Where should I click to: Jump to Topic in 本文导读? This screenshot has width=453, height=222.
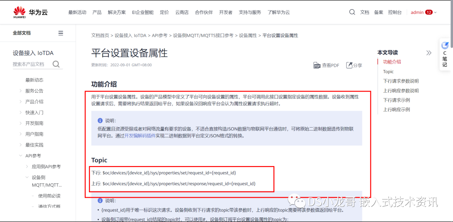click(x=388, y=71)
